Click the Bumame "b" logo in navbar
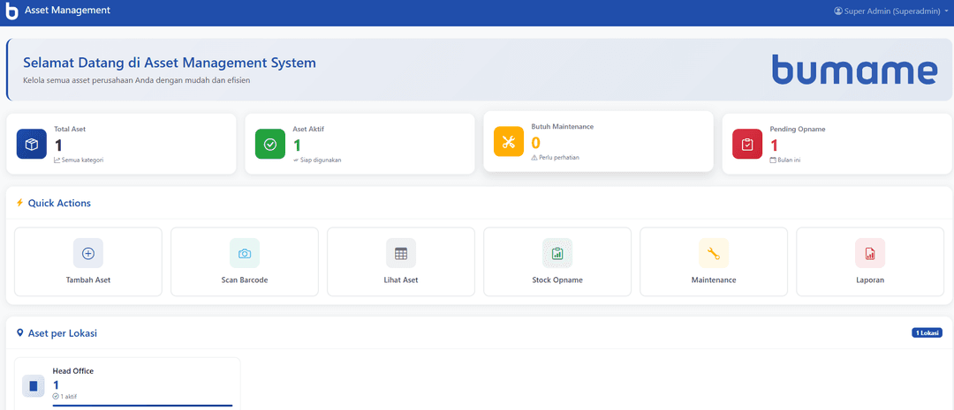This screenshot has height=410, width=954. click(11, 11)
